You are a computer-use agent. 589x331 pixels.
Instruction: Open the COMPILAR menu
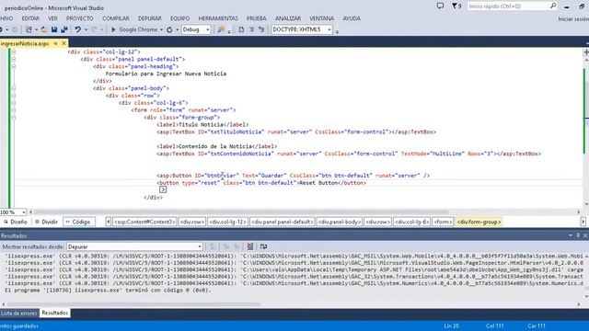116,18
